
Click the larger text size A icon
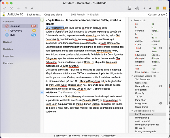pyautogui.click(x=150, y=8)
